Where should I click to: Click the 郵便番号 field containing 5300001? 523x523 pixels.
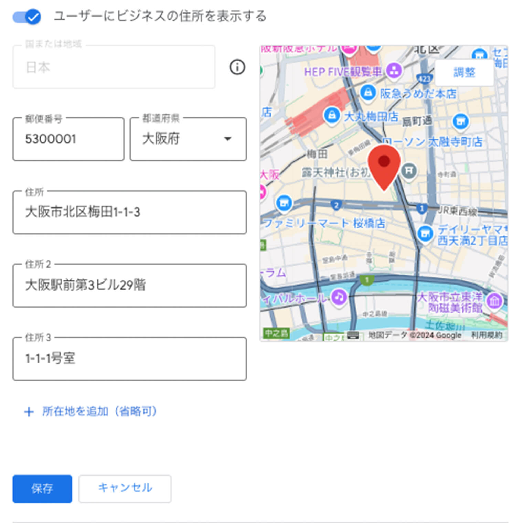[x=68, y=139]
